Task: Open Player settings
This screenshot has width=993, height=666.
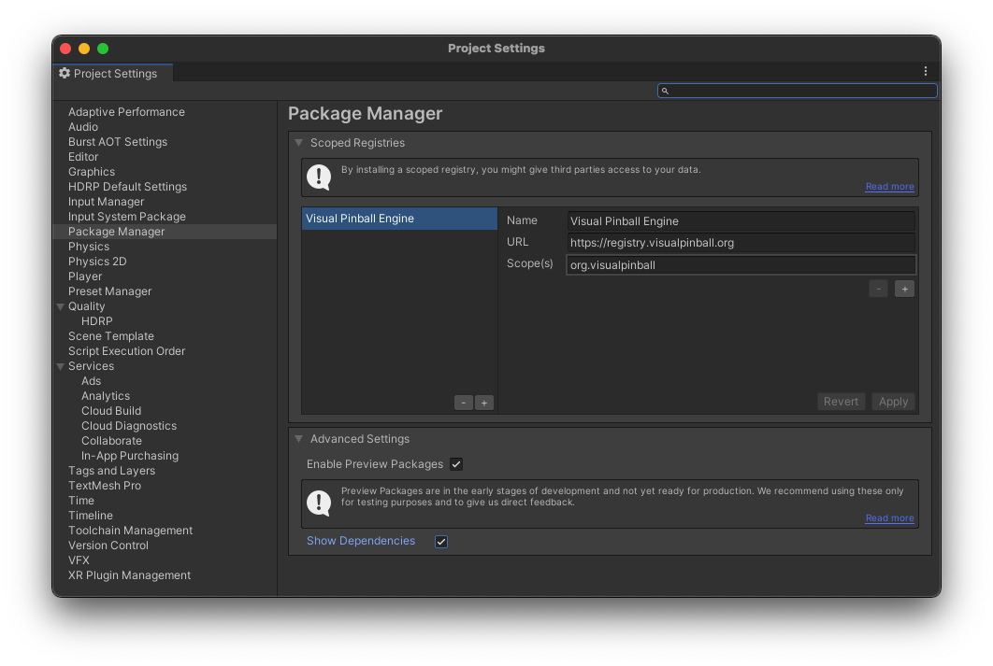Action: point(85,276)
